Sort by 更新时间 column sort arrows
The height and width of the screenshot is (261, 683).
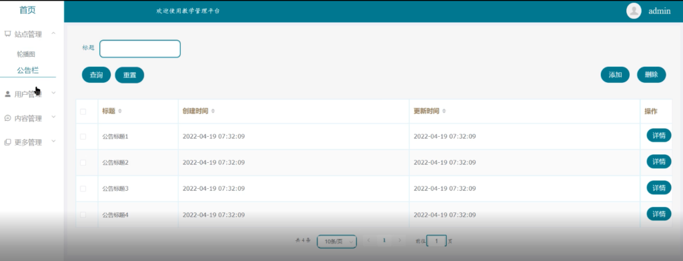point(444,111)
